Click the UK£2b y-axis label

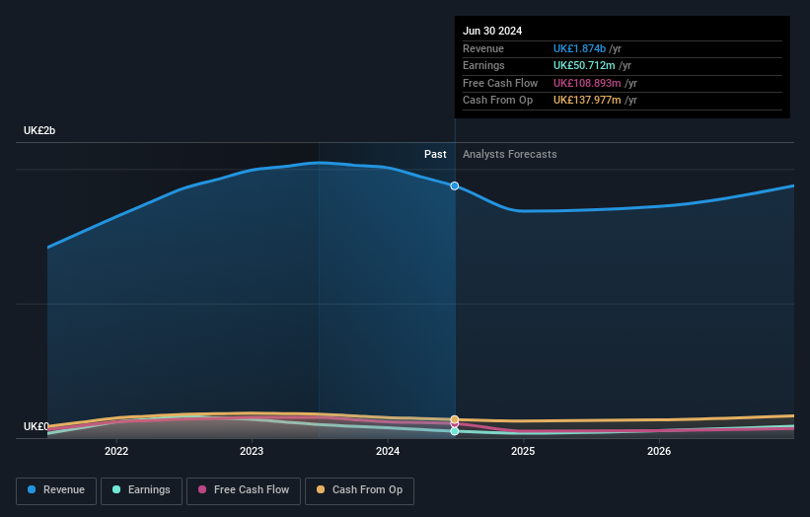point(39,130)
